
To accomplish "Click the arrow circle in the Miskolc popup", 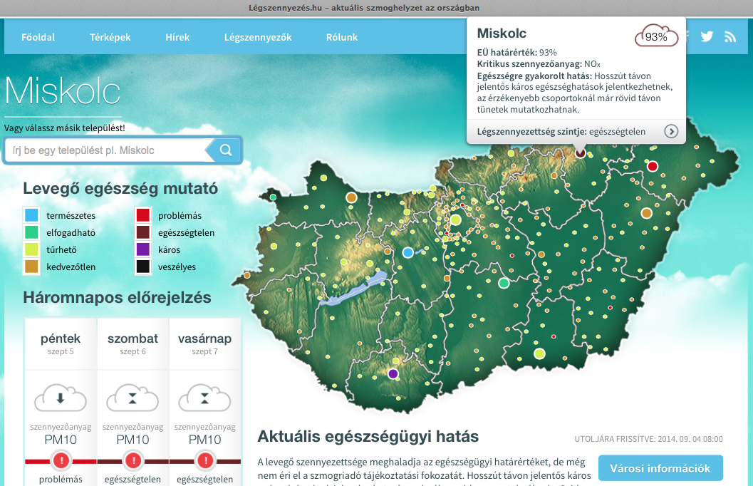I will point(671,131).
